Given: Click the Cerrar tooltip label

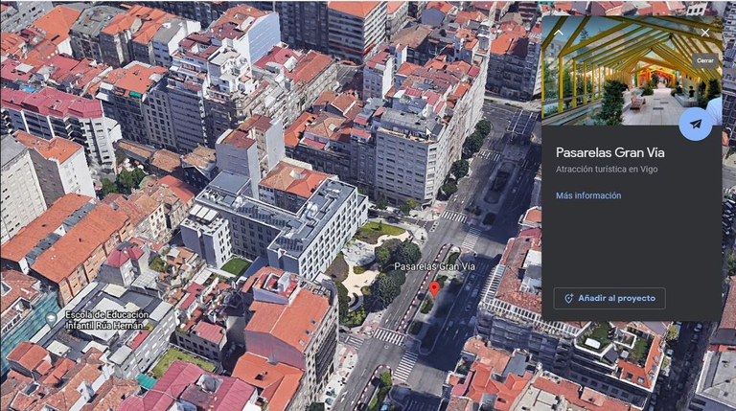Looking at the screenshot, I should (705, 60).
